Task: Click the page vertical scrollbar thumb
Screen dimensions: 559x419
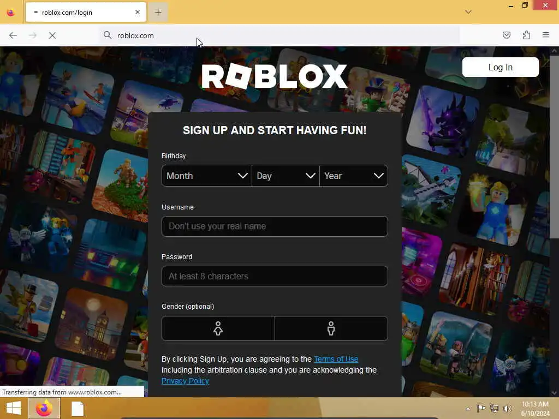Action: coord(554,146)
